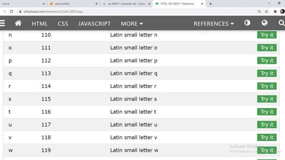The height and width of the screenshot is (160, 285).
Task: Go to the W3Schools home icon
Action: point(18,23)
